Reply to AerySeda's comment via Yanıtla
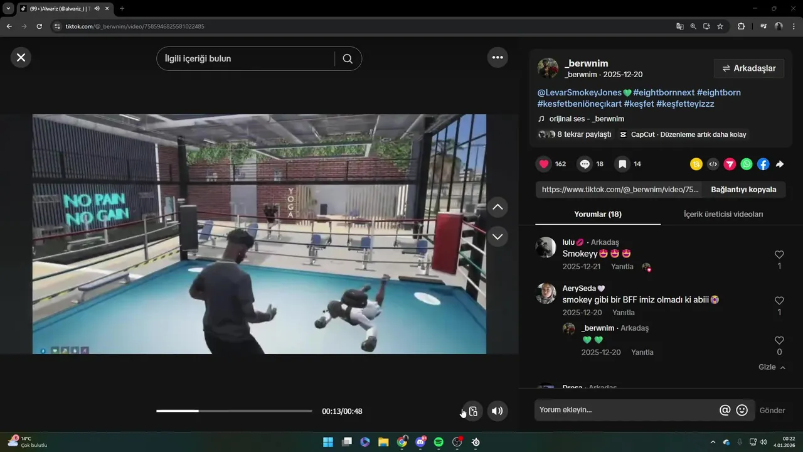Image resolution: width=803 pixels, height=452 pixels. click(624, 313)
